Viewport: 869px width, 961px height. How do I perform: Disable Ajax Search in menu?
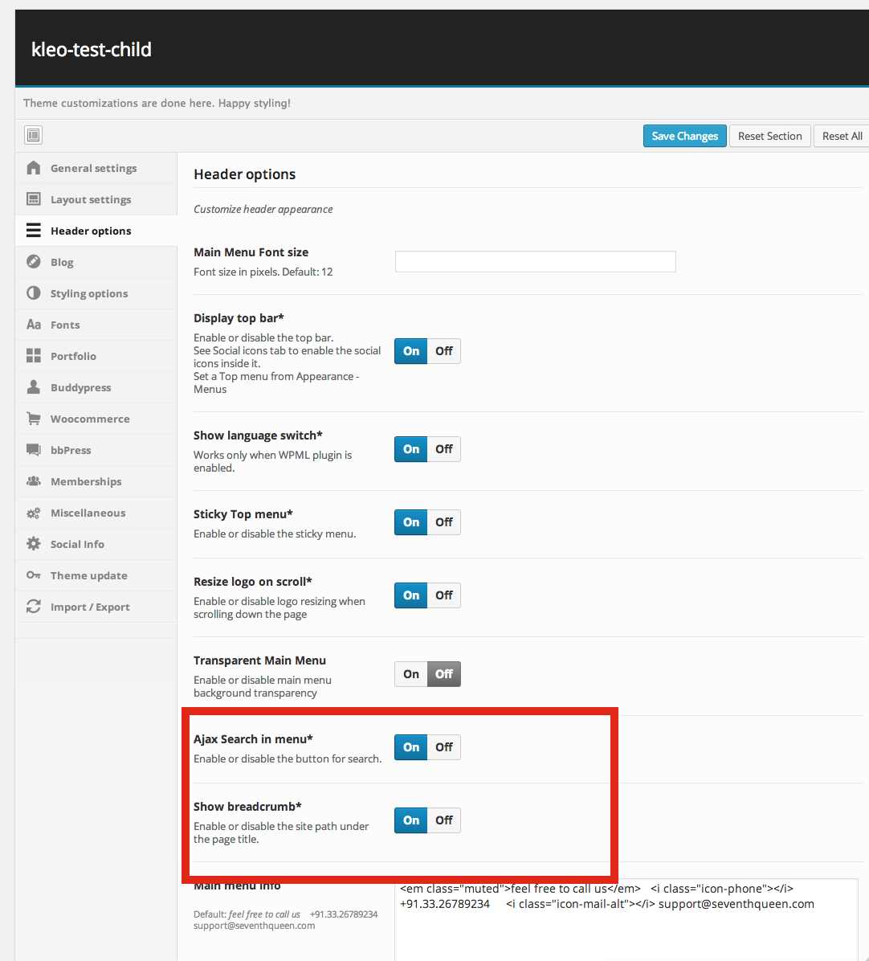tap(444, 747)
